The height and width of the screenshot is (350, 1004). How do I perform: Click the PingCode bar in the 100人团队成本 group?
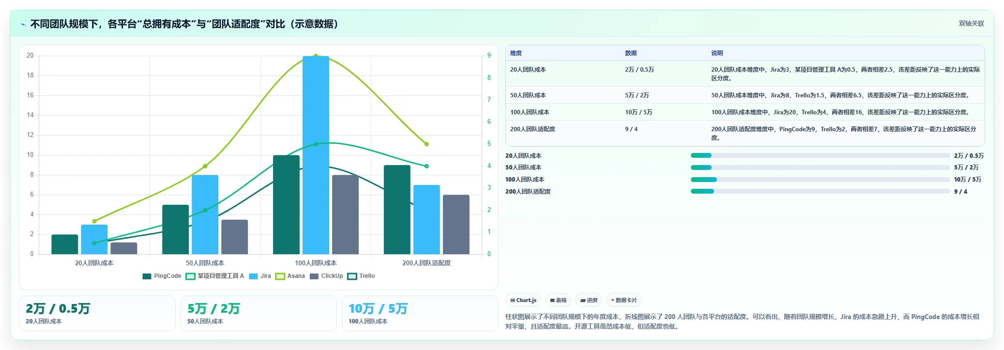coord(286,205)
